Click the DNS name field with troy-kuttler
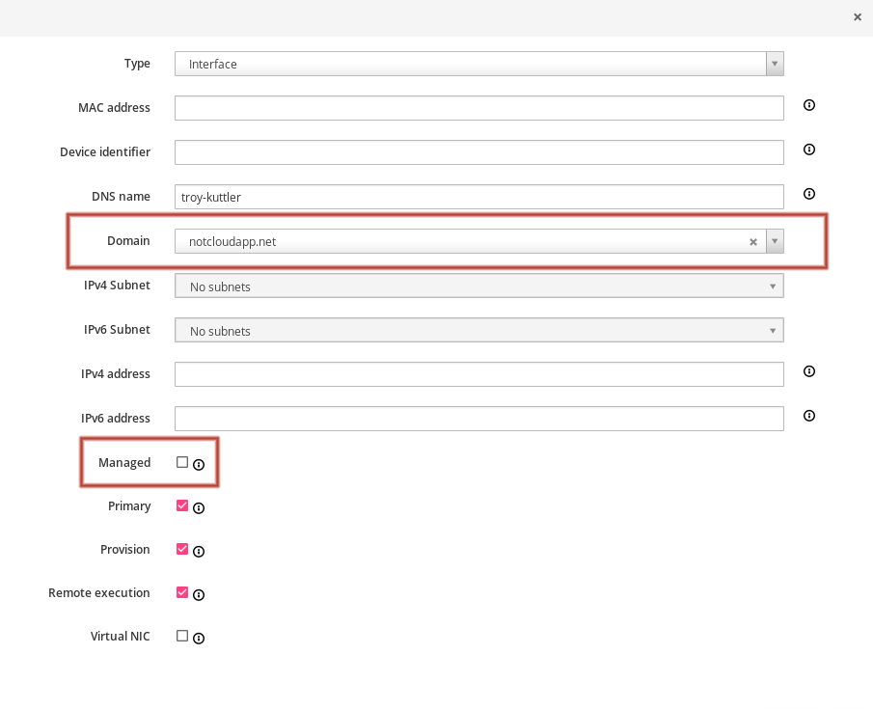Image resolution: width=873 pixels, height=709 pixels. 479,197
